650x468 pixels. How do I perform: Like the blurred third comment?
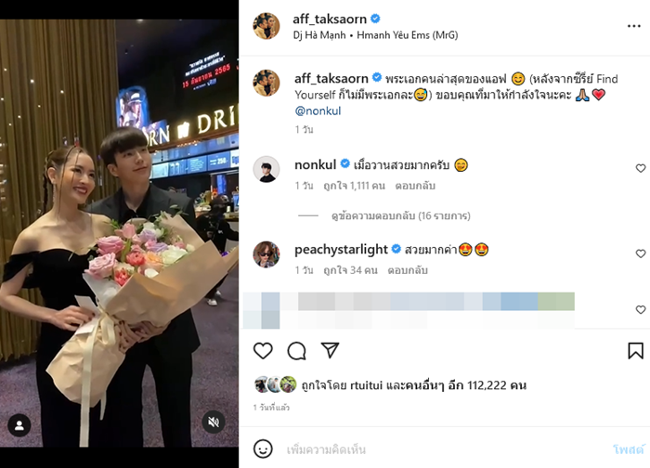pos(641,309)
